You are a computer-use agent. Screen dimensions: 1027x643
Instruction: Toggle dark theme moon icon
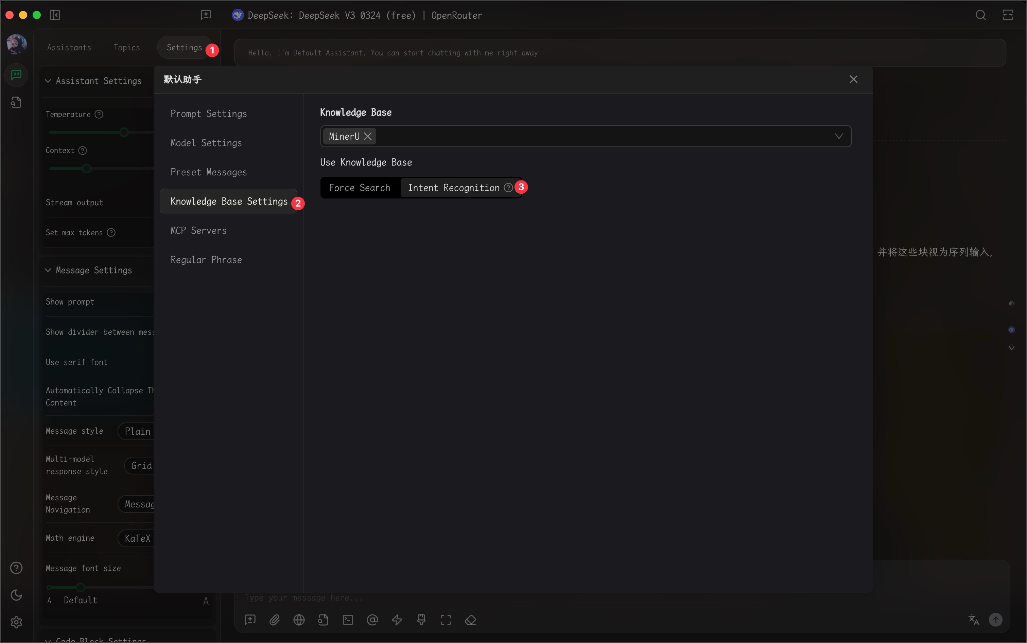(16, 595)
